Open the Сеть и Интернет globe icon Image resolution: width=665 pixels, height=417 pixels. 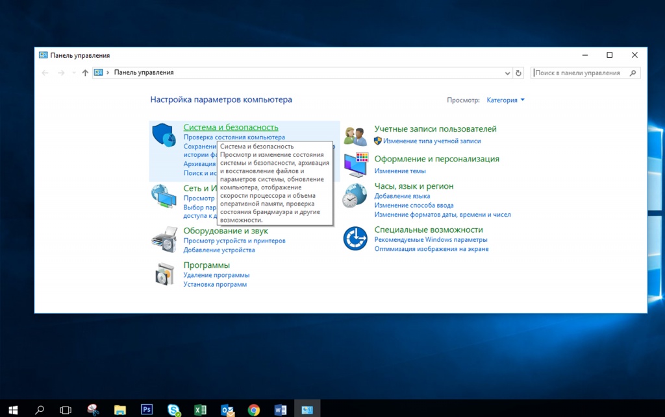tap(164, 196)
